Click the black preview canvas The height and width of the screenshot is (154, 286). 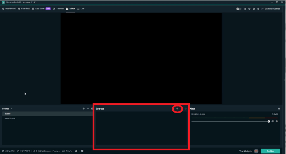click(x=141, y=58)
